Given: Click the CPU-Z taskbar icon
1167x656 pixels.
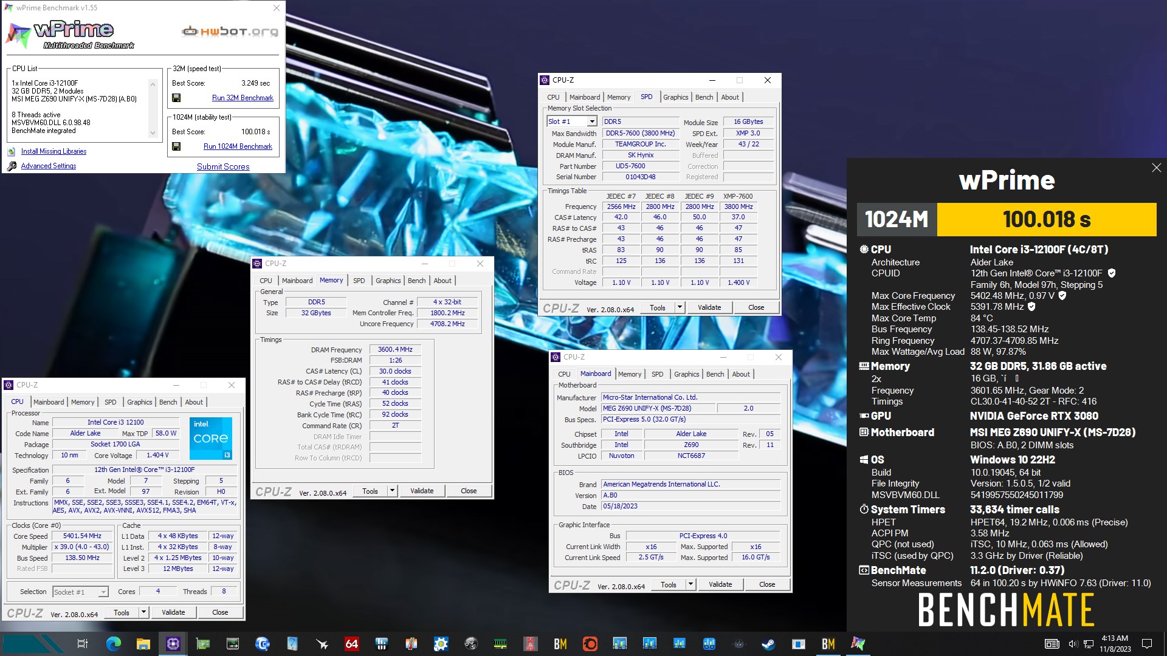Looking at the screenshot, I should pos(173,644).
